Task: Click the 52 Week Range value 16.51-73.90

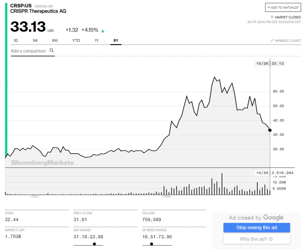Action: pyautogui.click(x=157, y=237)
